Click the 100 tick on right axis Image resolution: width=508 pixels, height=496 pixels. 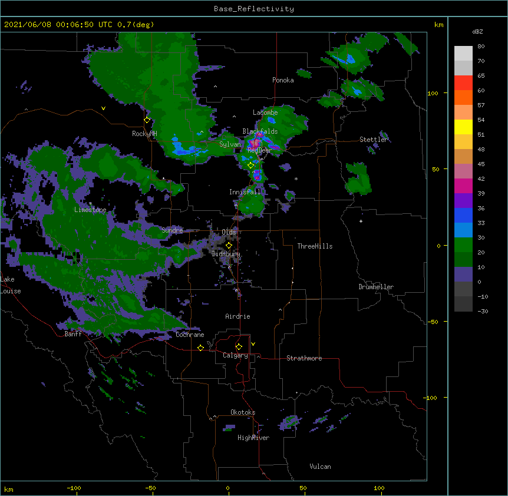(433, 93)
